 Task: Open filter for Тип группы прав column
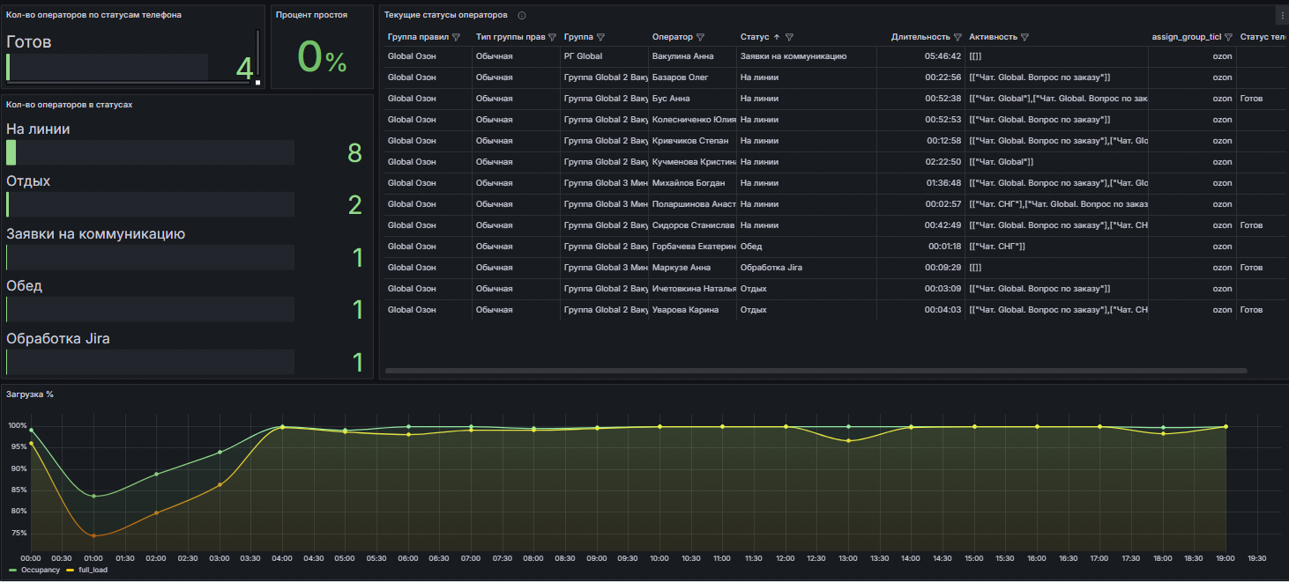click(x=552, y=38)
